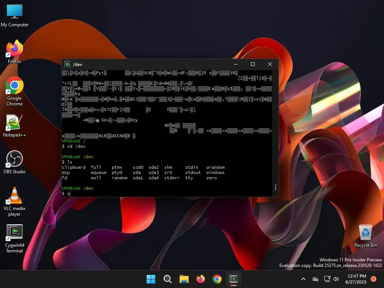Click 'random' in the ls output
Viewport: 384px width, 288px height.
pos(120,178)
